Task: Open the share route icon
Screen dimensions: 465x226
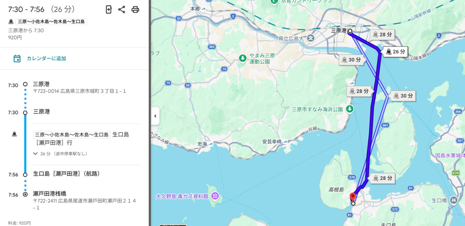Action: 121,10
